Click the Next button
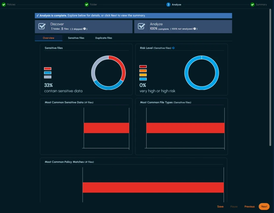 [264, 206]
